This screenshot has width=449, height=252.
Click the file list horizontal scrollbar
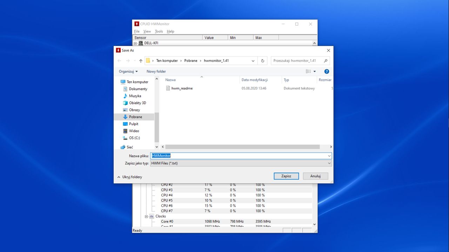(x=242, y=147)
